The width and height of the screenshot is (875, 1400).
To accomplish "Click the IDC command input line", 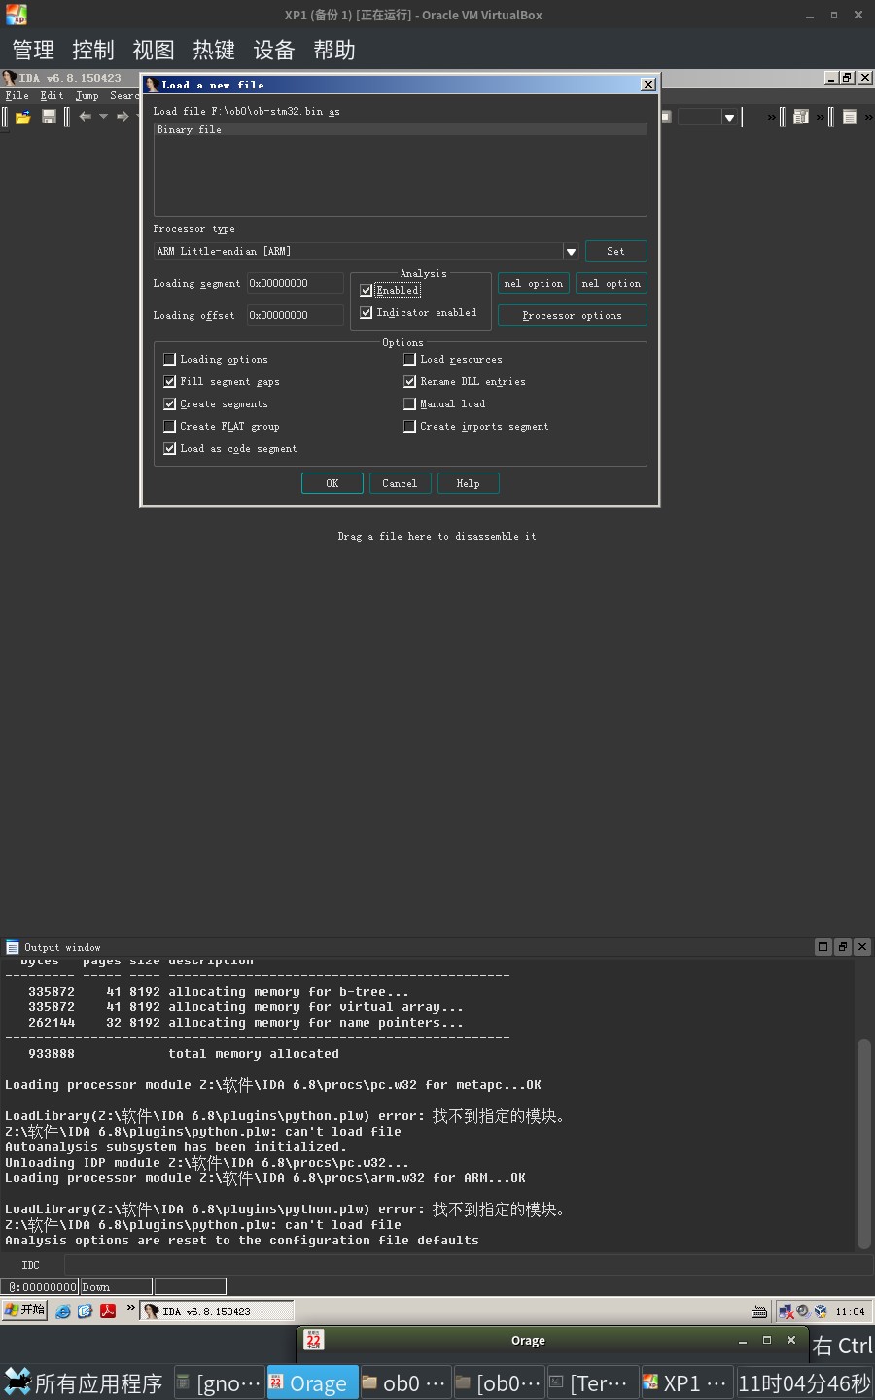I will click(x=467, y=1265).
